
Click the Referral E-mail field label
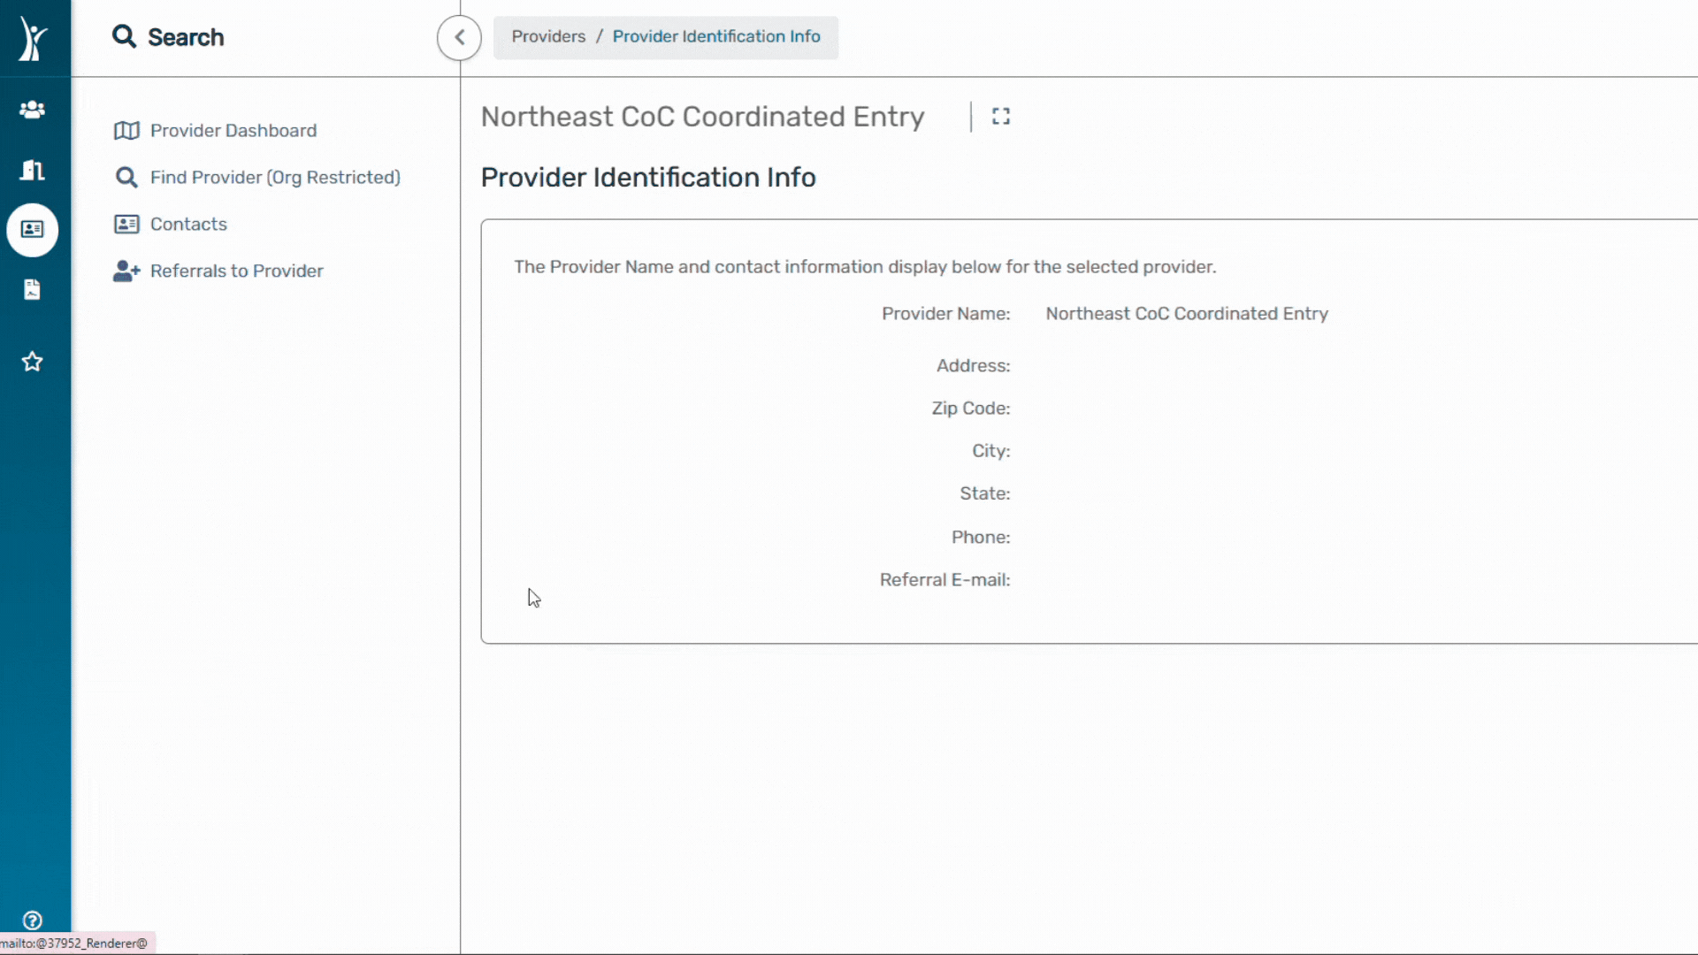coord(944,580)
